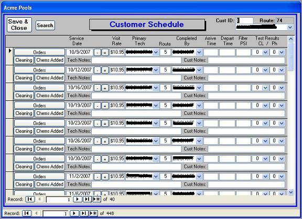This screenshot has width=302, height=219.
Task: Click minus button on 10/30/2007 row
Action: pyautogui.click(x=98, y=159)
